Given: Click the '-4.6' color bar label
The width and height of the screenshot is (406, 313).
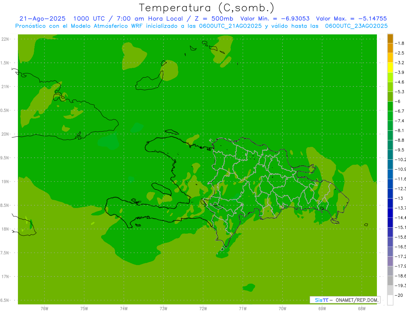Looking at the screenshot, I should [x=400, y=82].
